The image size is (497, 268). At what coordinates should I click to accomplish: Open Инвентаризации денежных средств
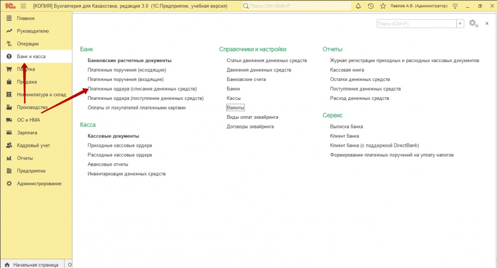tap(127, 174)
